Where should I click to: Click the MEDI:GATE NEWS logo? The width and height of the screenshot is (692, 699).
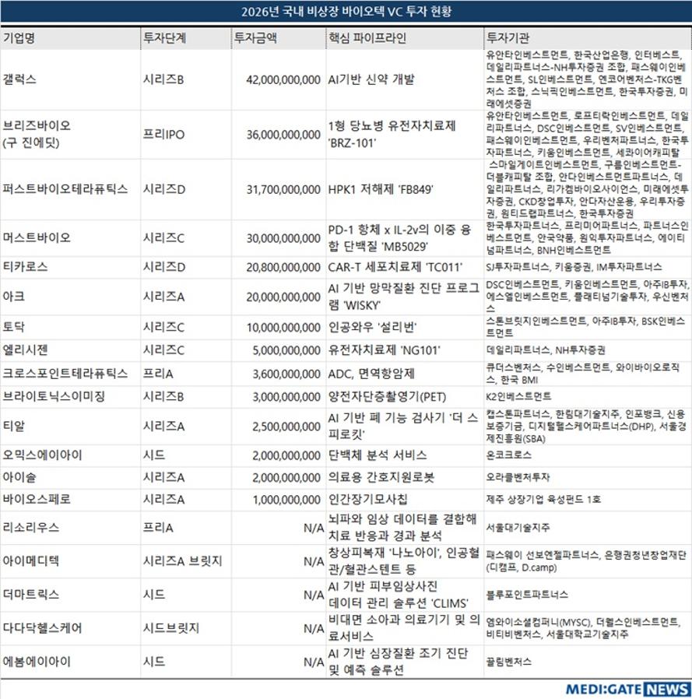point(627,689)
